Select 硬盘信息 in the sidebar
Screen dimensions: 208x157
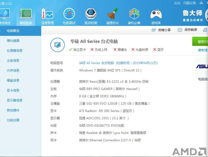tap(13, 81)
